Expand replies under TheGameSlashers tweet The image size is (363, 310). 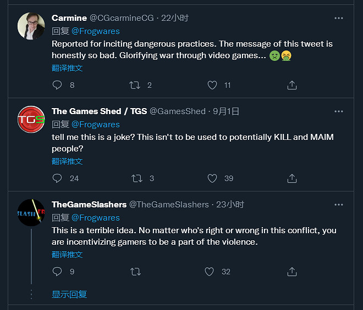pyautogui.click(x=69, y=294)
